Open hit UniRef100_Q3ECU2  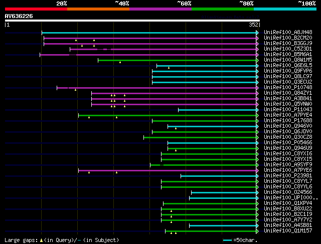coord(288,82)
